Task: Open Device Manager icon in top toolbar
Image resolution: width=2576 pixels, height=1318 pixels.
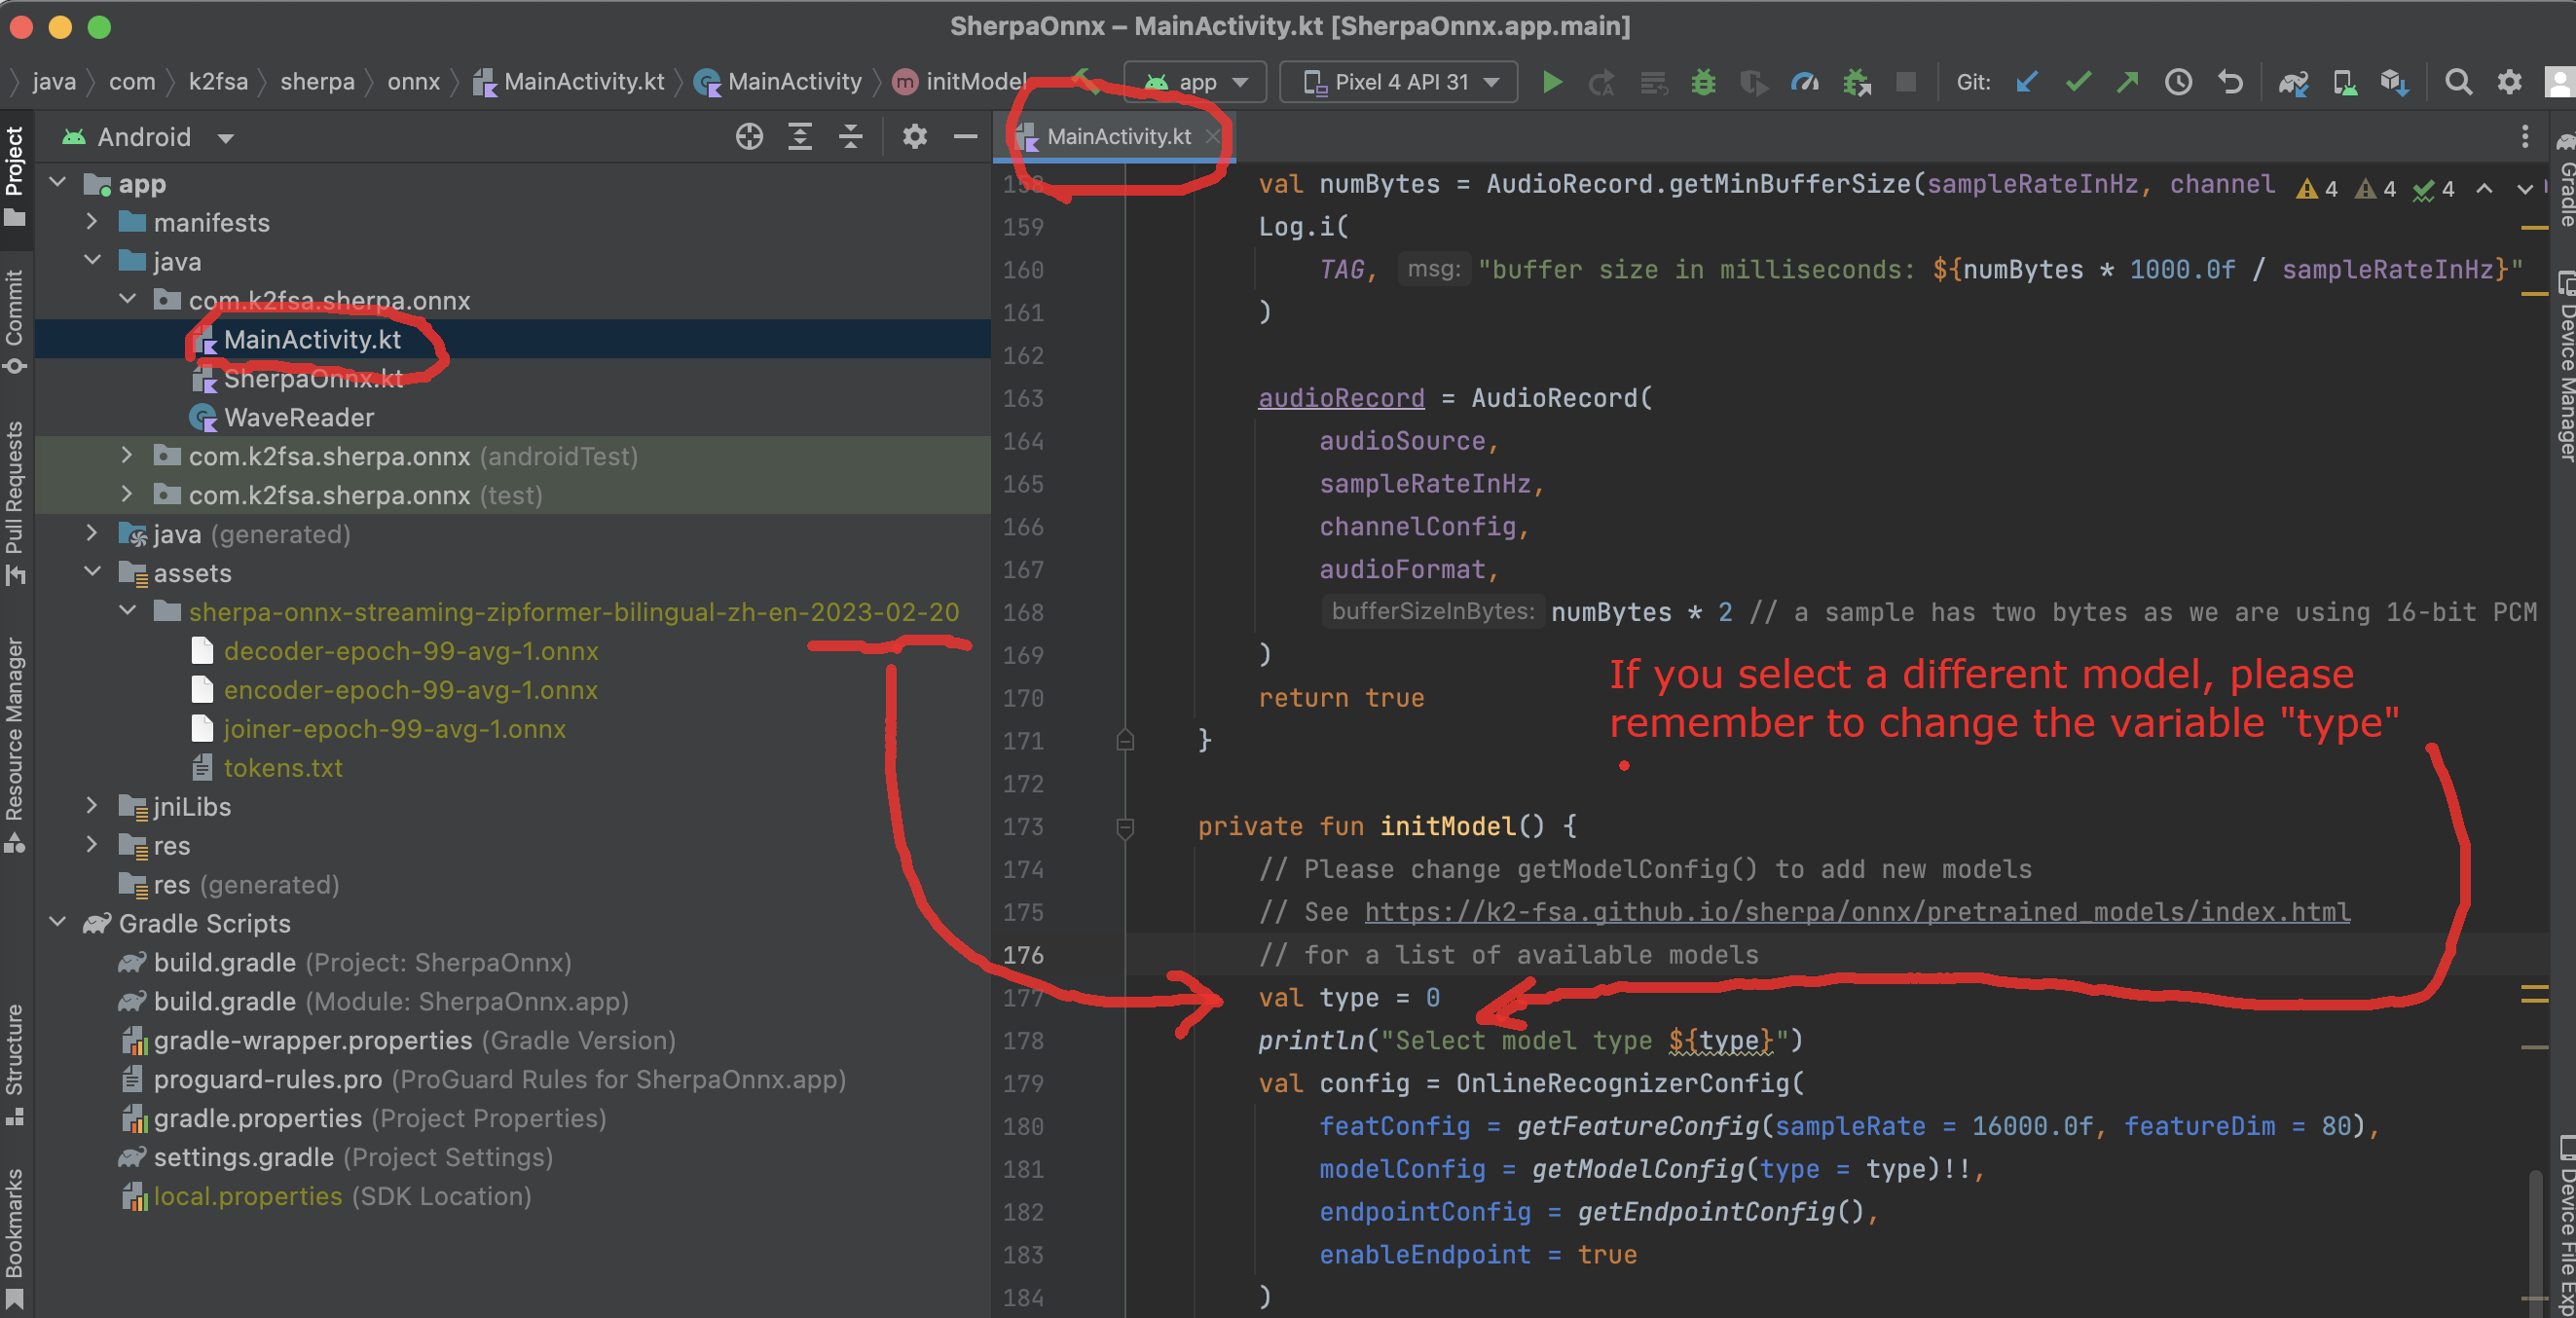Action: (2344, 82)
